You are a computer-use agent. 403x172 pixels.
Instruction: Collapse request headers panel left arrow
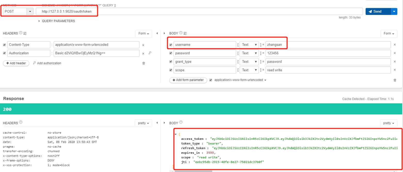point(157,33)
